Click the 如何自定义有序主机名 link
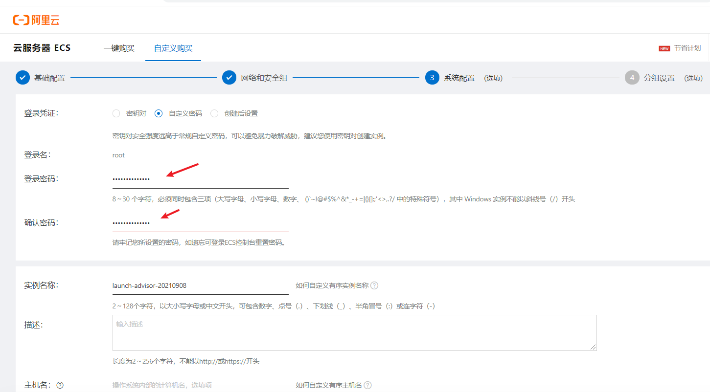This screenshot has width=710, height=392. tap(329, 385)
